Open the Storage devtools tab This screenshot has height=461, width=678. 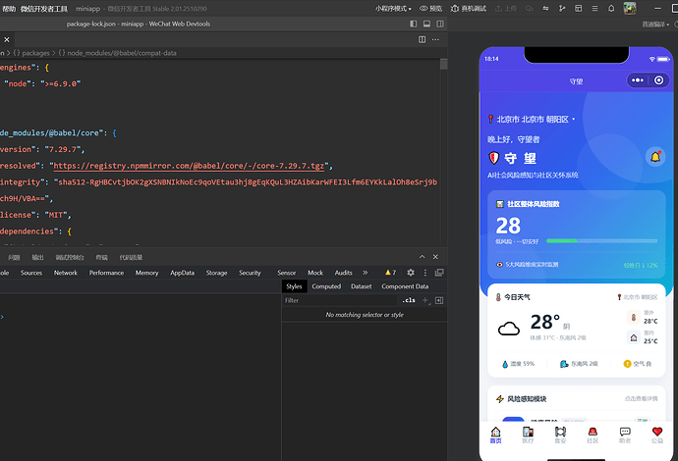216,273
